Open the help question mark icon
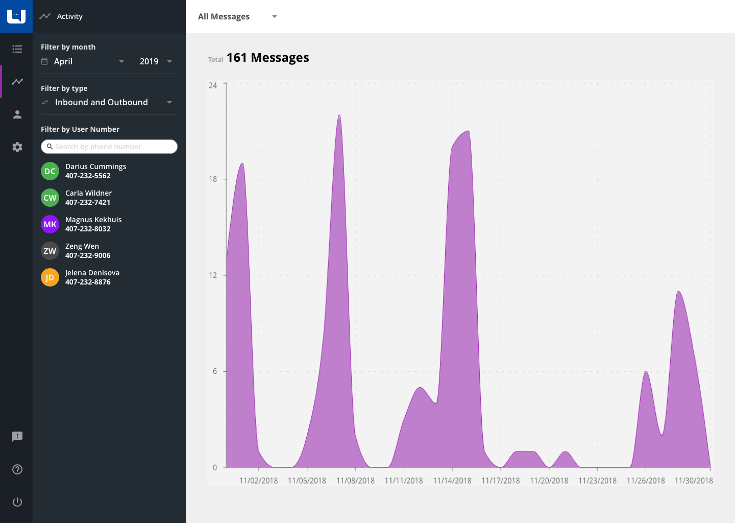The height and width of the screenshot is (523, 735). [17, 469]
